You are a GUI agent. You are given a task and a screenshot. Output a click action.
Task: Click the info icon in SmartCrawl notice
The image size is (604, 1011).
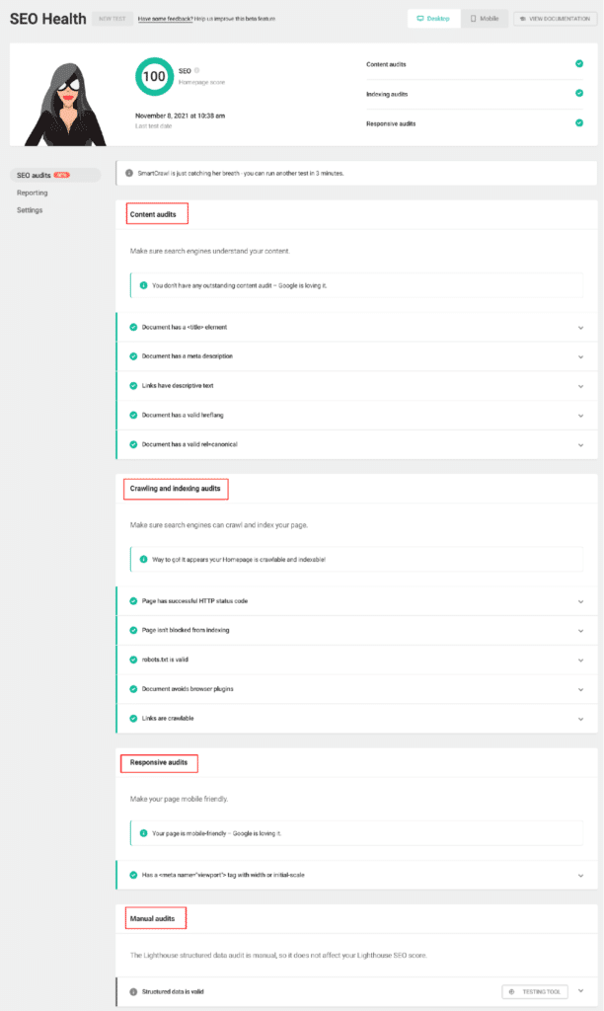pyautogui.click(x=129, y=173)
